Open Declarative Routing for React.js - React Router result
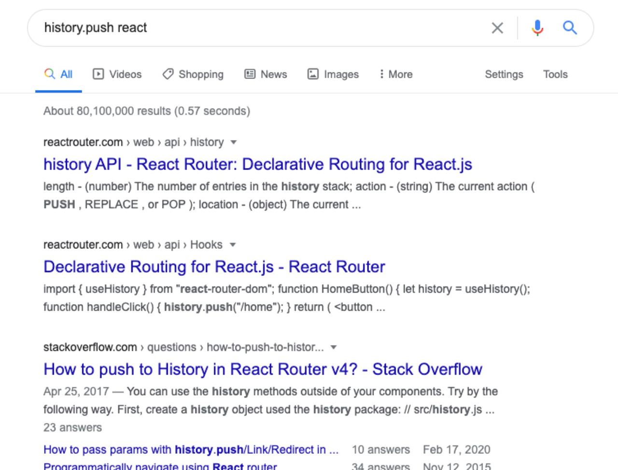This screenshot has height=470, width=618. [x=214, y=267]
